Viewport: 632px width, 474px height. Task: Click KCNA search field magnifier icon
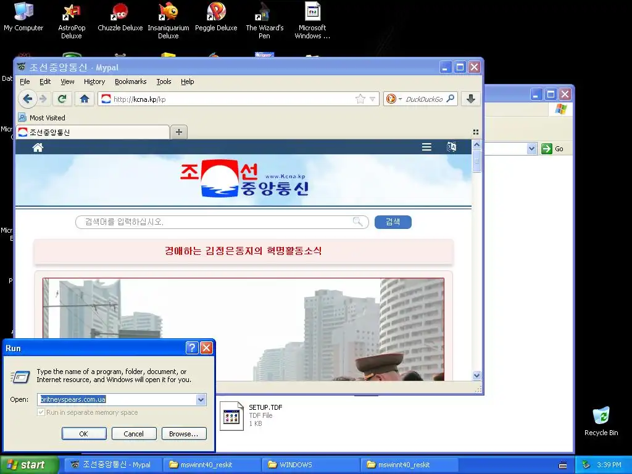click(357, 222)
